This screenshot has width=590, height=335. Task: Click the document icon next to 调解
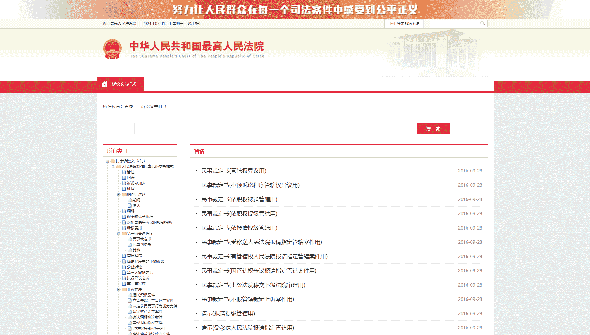[x=124, y=211]
